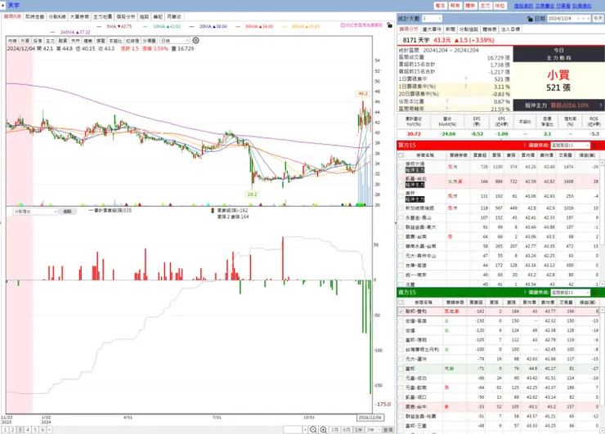The image size is (605, 434).
Task: Click the down arrow of 買方15 table scrollbar
Action: pyautogui.click(x=602, y=284)
